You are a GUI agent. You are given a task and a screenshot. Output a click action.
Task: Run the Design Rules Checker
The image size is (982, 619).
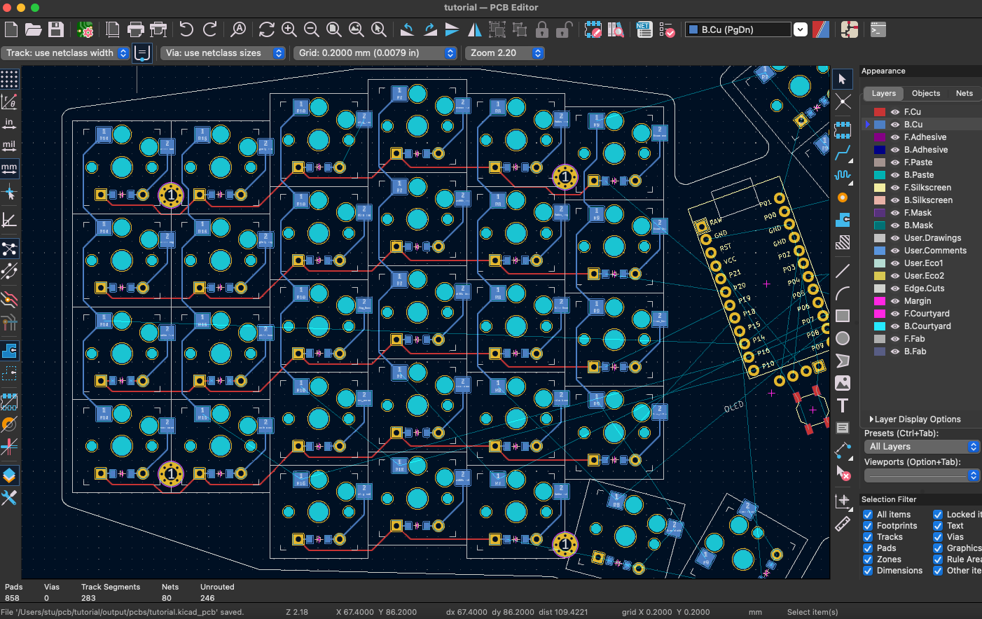(666, 29)
